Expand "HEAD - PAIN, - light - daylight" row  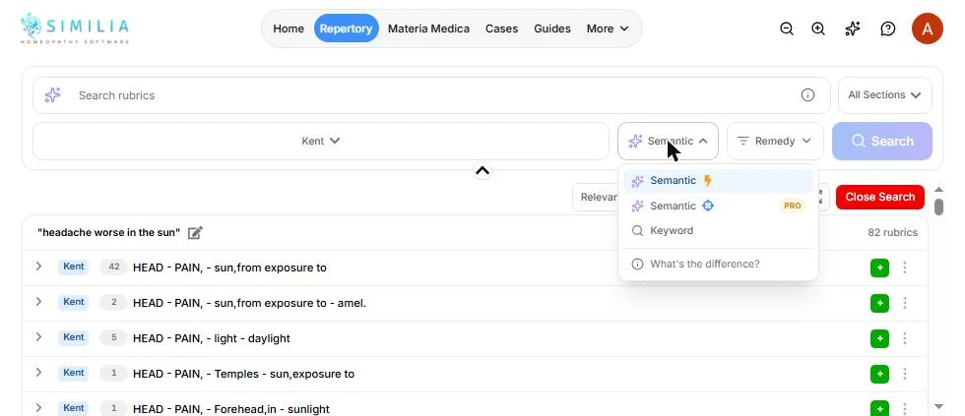click(38, 336)
